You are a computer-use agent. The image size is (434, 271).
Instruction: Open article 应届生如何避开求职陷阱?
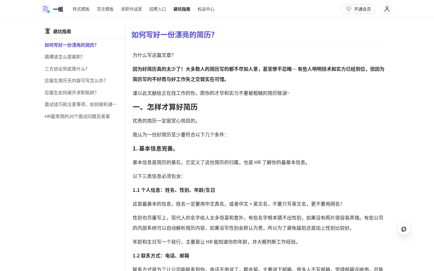(x=71, y=93)
